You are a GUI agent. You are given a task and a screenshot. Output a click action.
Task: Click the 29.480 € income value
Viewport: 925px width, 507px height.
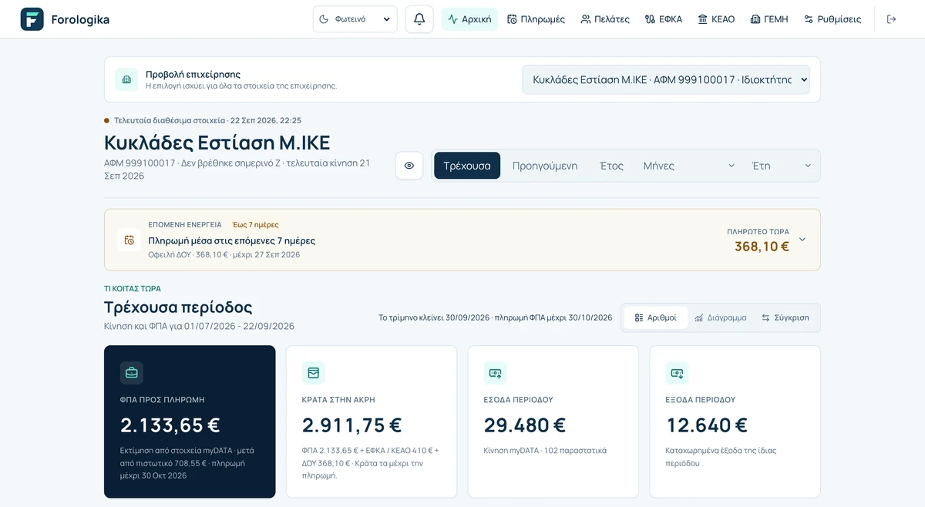click(525, 425)
